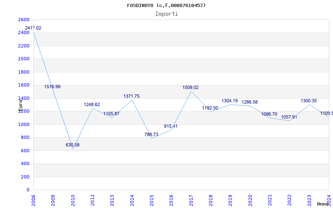Click the 0 value on Y axis
Image resolution: width=333 pixels, height=208 pixels.
28,190
